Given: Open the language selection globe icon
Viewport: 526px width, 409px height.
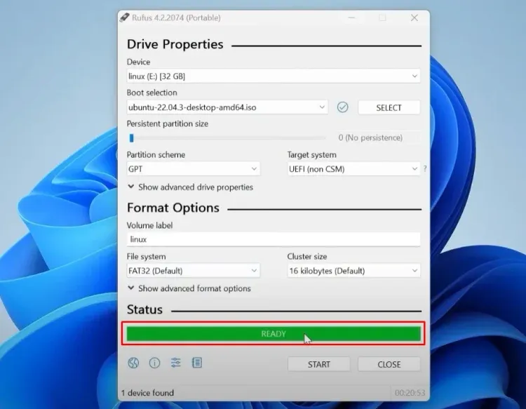Looking at the screenshot, I should [133, 363].
